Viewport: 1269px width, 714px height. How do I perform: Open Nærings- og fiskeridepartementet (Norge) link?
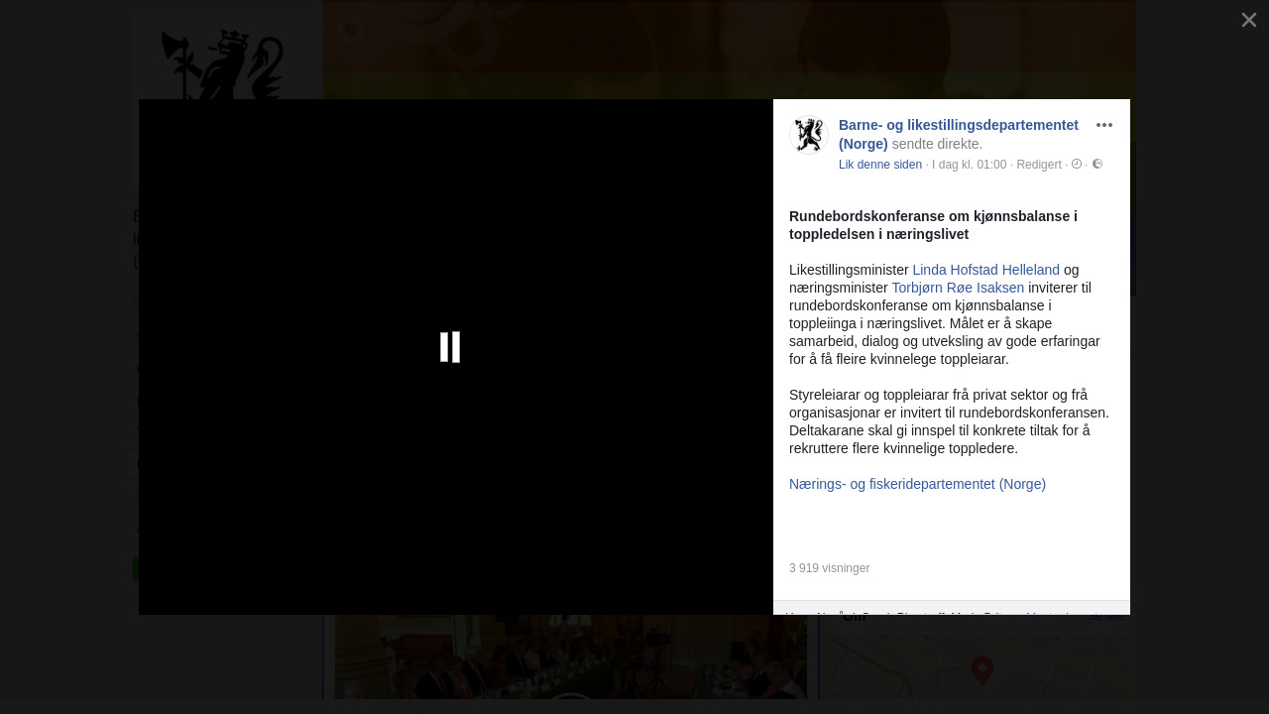click(x=917, y=484)
